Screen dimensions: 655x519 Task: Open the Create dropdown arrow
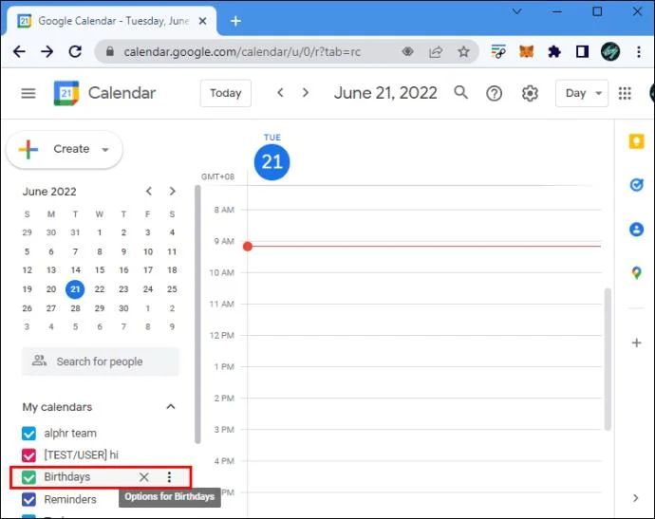point(105,150)
